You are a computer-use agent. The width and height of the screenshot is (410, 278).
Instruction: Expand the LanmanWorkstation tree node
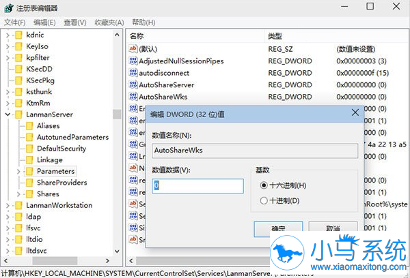click(8, 206)
